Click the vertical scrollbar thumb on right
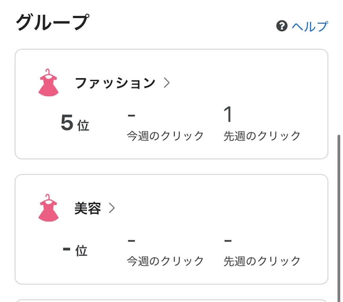 (x=339, y=218)
